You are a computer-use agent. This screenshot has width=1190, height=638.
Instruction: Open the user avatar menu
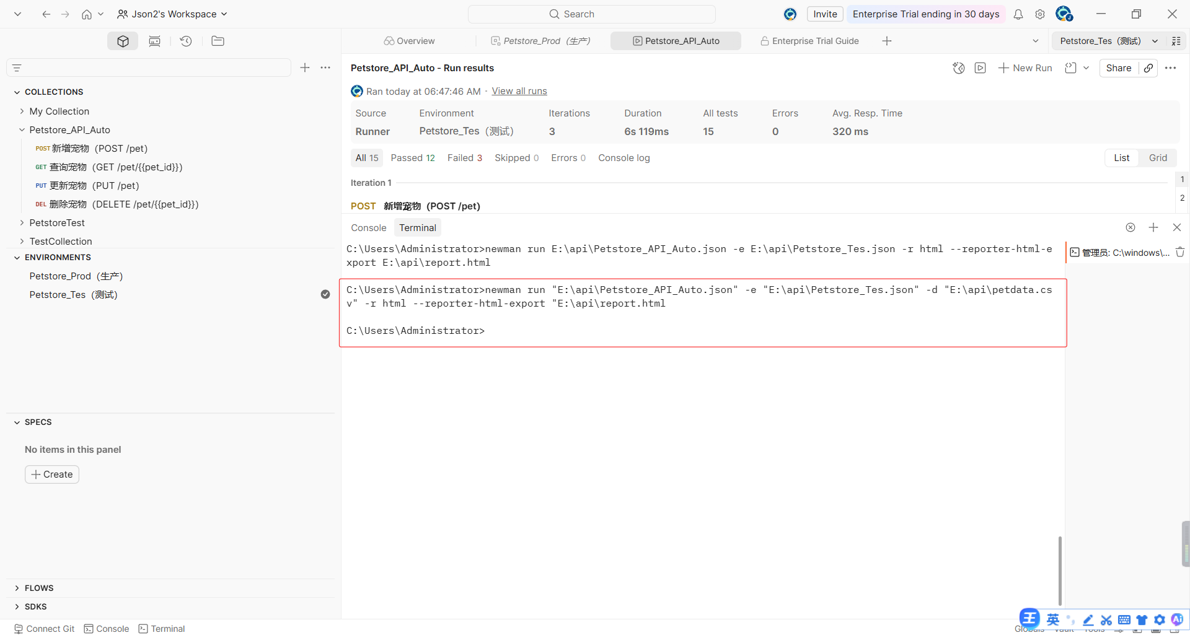point(1064,14)
